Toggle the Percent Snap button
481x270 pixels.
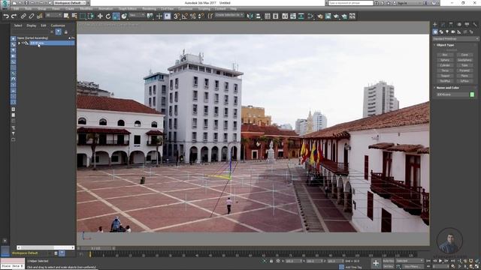click(192, 16)
